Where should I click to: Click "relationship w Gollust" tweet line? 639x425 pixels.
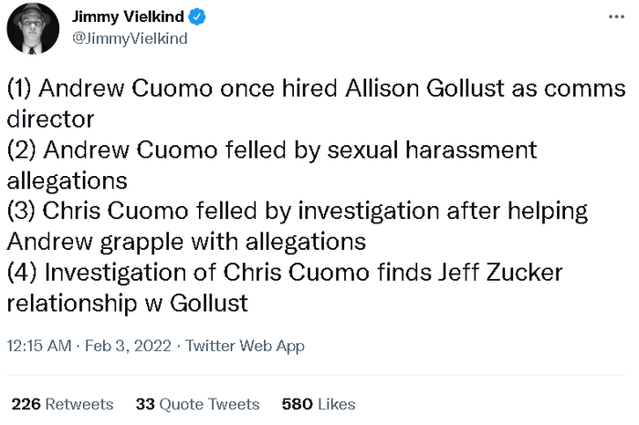click(128, 302)
